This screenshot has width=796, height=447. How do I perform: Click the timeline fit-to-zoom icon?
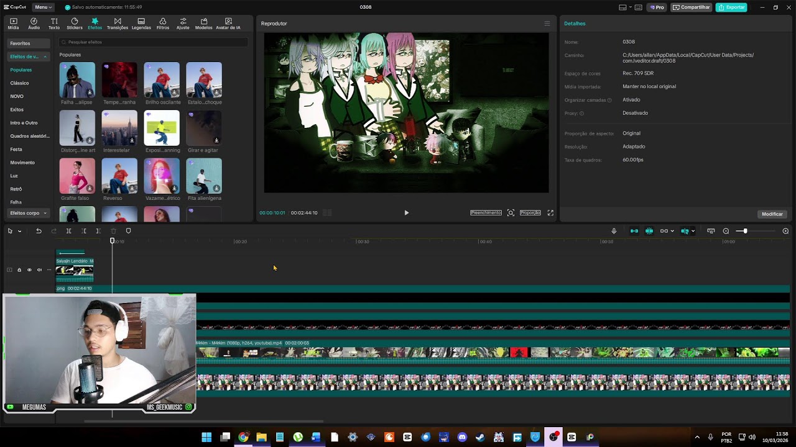(x=711, y=231)
